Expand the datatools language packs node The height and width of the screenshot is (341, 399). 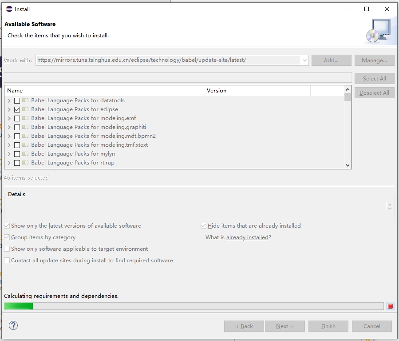[9, 100]
